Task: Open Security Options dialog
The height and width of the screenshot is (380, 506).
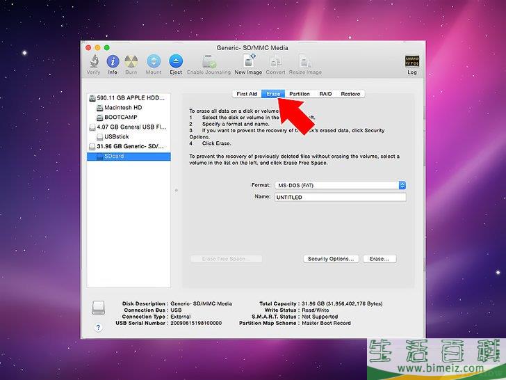Action: tap(331, 259)
